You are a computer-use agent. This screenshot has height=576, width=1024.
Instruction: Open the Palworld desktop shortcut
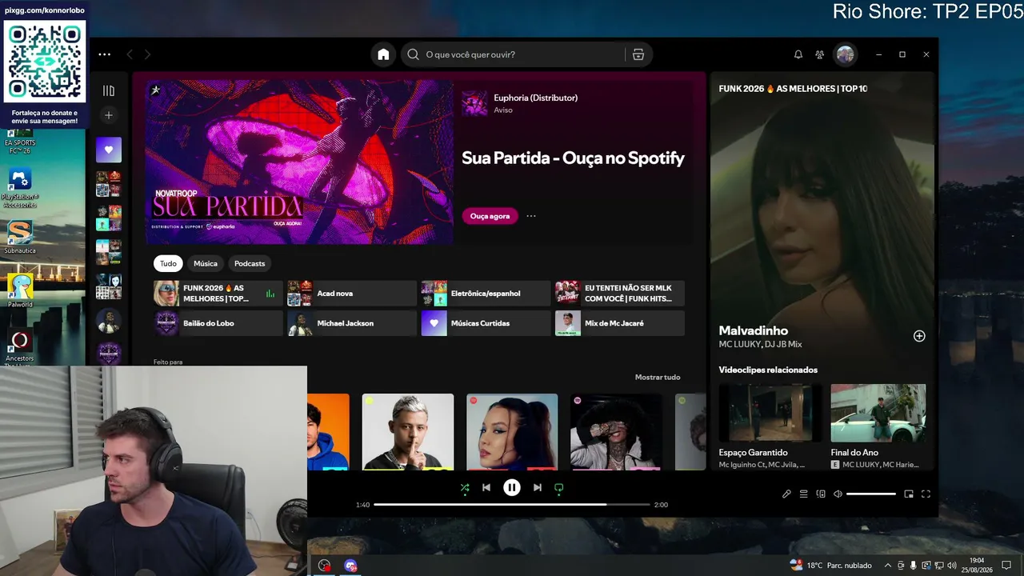click(20, 290)
